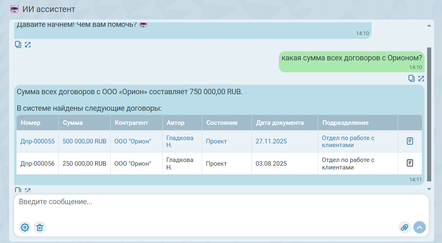This screenshot has width=442, height=243.
Task: Copy the user question about Орион
Action: (411, 78)
